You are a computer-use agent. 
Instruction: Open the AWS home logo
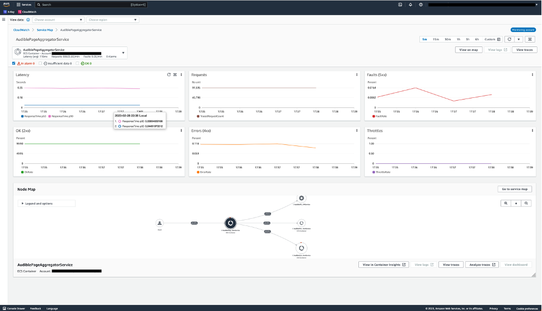pyautogui.click(x=6, y=4)
